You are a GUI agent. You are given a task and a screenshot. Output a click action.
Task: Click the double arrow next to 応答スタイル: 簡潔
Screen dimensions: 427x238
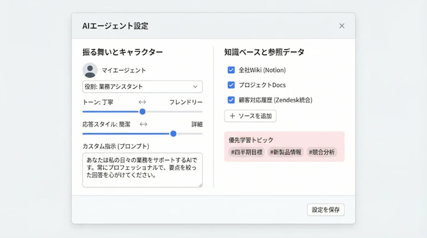pos(144,124)
